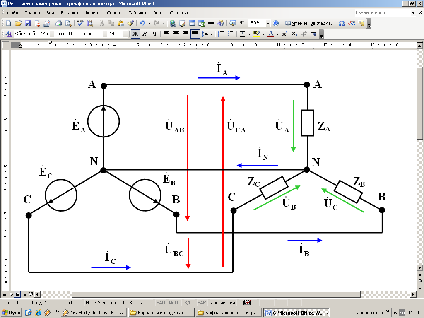Expand the line spacing options arrow
The height and width of the screenshot is (318, 424).
pos(211,34)
